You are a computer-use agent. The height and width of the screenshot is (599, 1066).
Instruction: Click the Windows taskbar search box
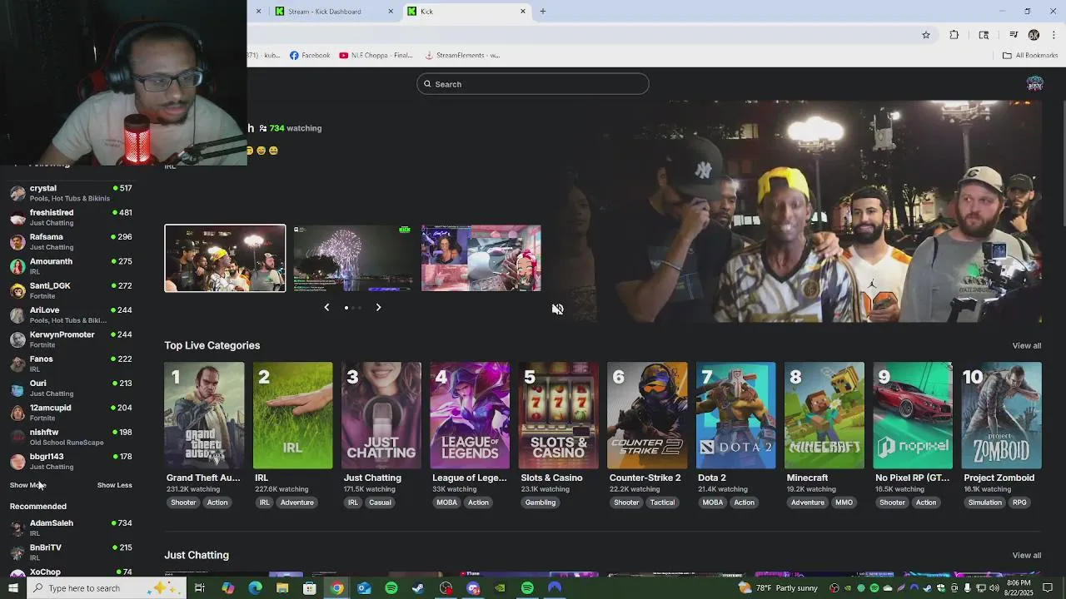tap(107, 588)
